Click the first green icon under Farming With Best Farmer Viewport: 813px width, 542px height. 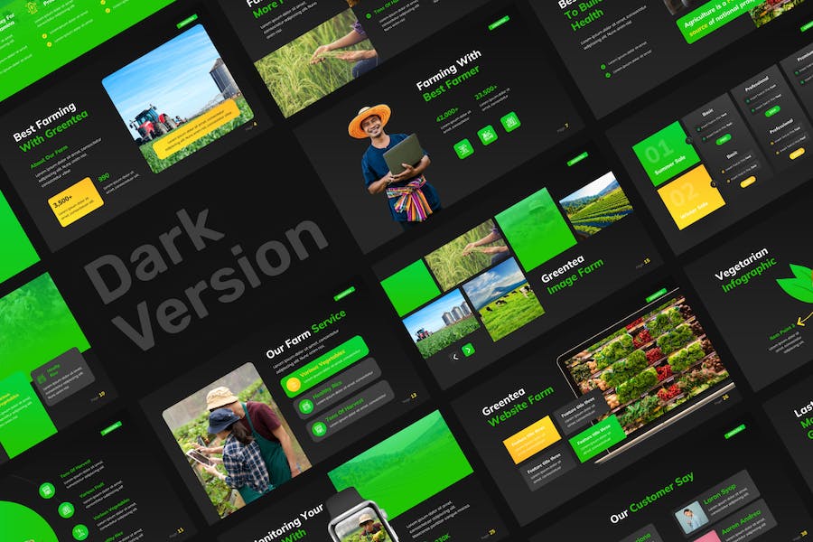coord(464,149)
